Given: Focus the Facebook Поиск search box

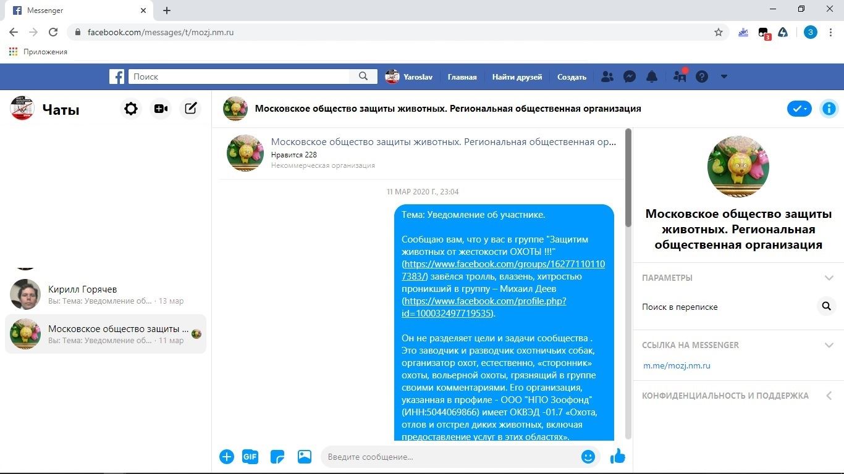Looking at the screenshot, I should coord(238,77).
